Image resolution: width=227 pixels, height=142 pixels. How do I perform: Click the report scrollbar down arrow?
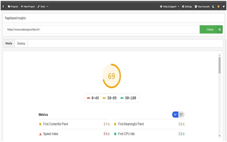pyautogui.click(x=220, y=136)
